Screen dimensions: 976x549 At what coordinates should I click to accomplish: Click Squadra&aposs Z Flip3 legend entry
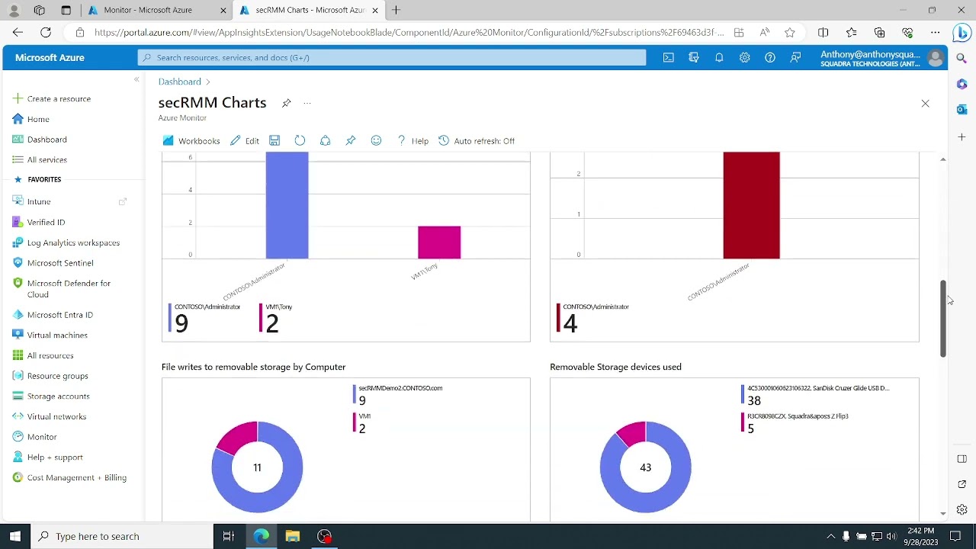tap(795, 422)
